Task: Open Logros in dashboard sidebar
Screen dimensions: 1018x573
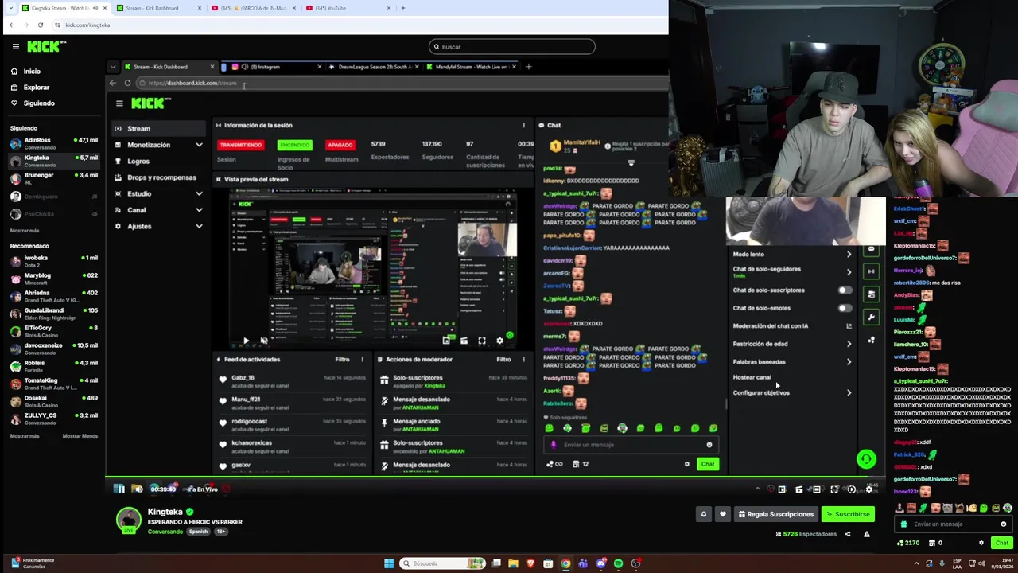Action: pyautogui.click(x=138, y=161)
